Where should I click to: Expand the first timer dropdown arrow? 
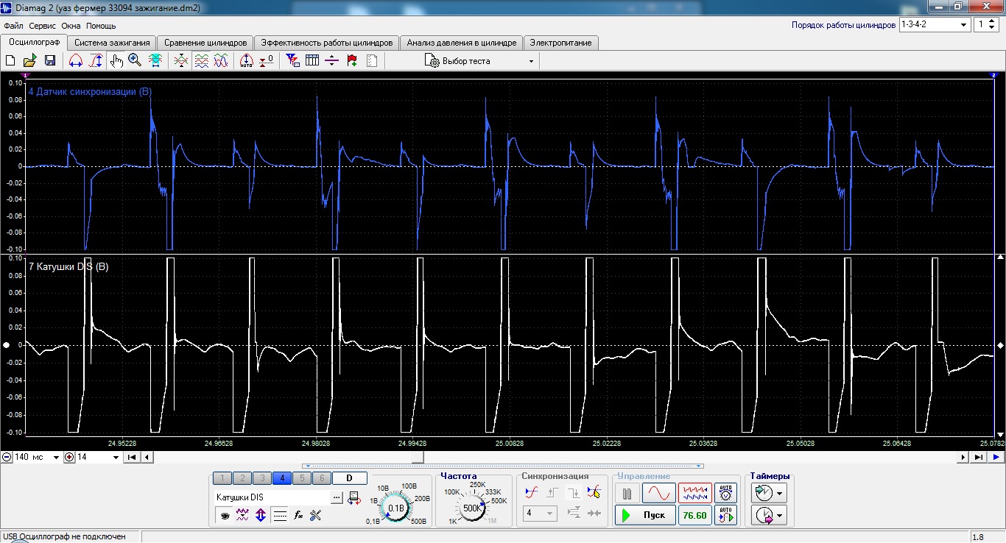pos(780,492)
